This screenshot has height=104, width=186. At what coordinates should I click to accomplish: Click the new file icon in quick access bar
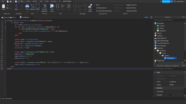point(8,1)
